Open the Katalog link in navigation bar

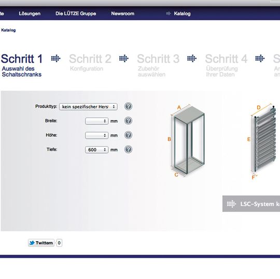(x=182, y=13)
